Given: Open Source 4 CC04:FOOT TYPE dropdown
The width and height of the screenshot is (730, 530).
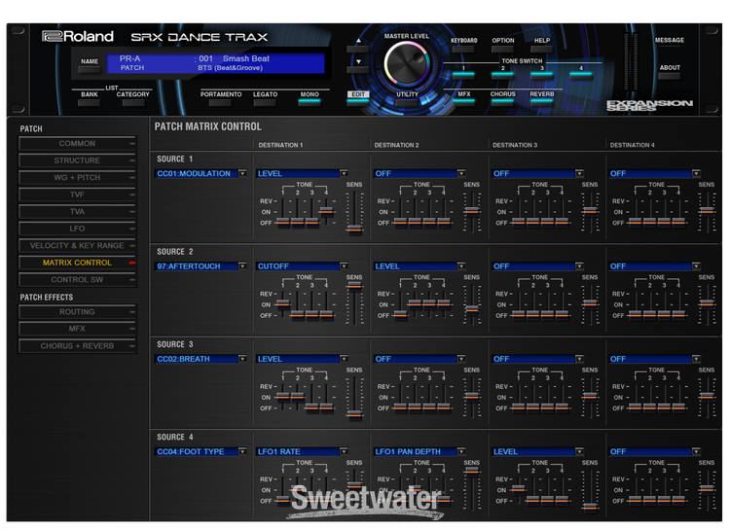Looking at the screenshot, I should coord(201,451).
